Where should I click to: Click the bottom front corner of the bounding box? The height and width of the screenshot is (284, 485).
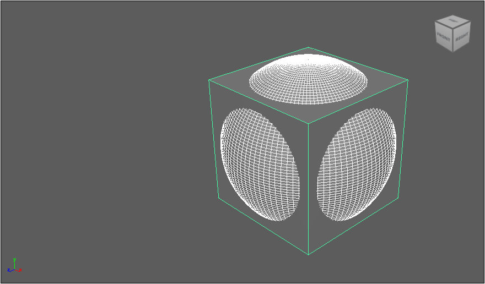click(308, 254)
